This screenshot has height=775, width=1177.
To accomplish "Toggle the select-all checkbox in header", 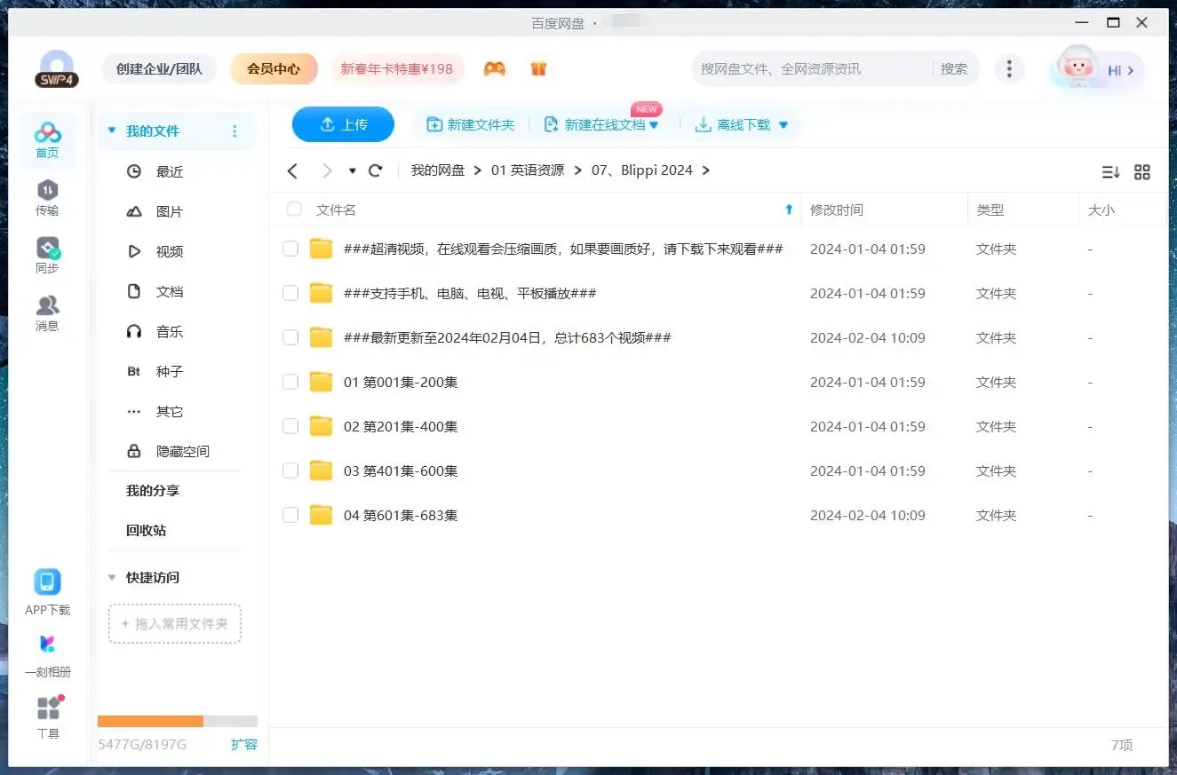I will tap(294, 210).
